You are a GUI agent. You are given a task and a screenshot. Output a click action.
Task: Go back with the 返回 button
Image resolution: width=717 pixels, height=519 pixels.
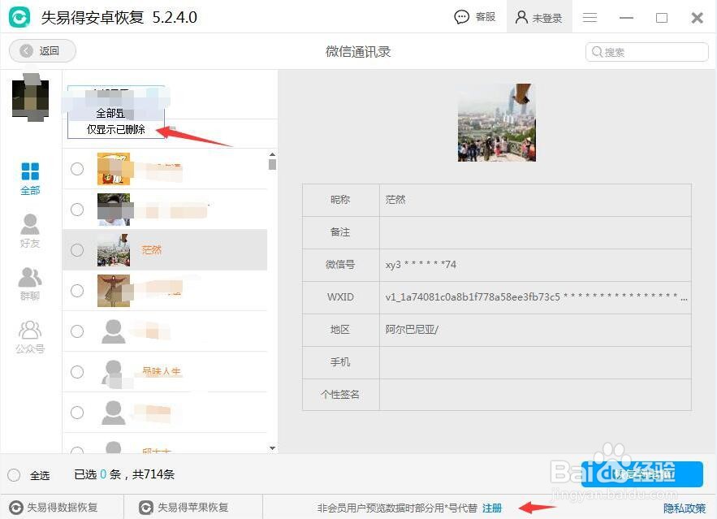(42, 50)
